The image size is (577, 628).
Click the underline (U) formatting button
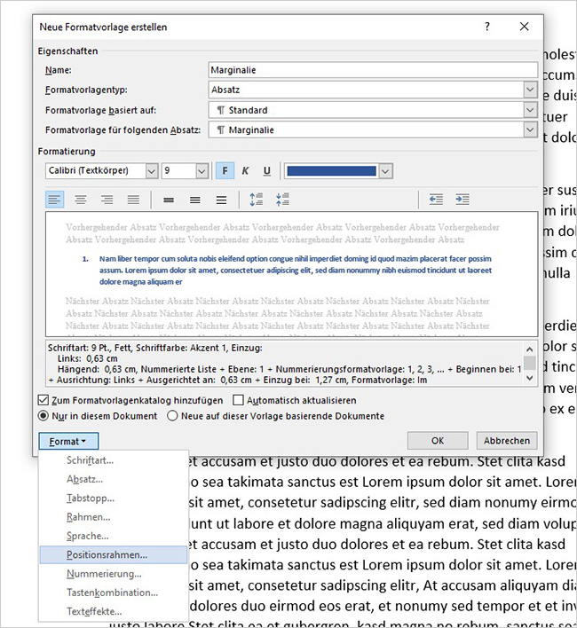click(266, 170)
